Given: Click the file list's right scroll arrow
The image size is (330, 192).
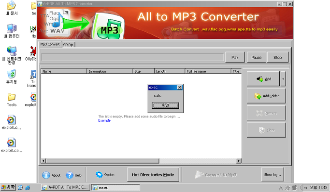Looking at the screenshot, I should 239,161.
